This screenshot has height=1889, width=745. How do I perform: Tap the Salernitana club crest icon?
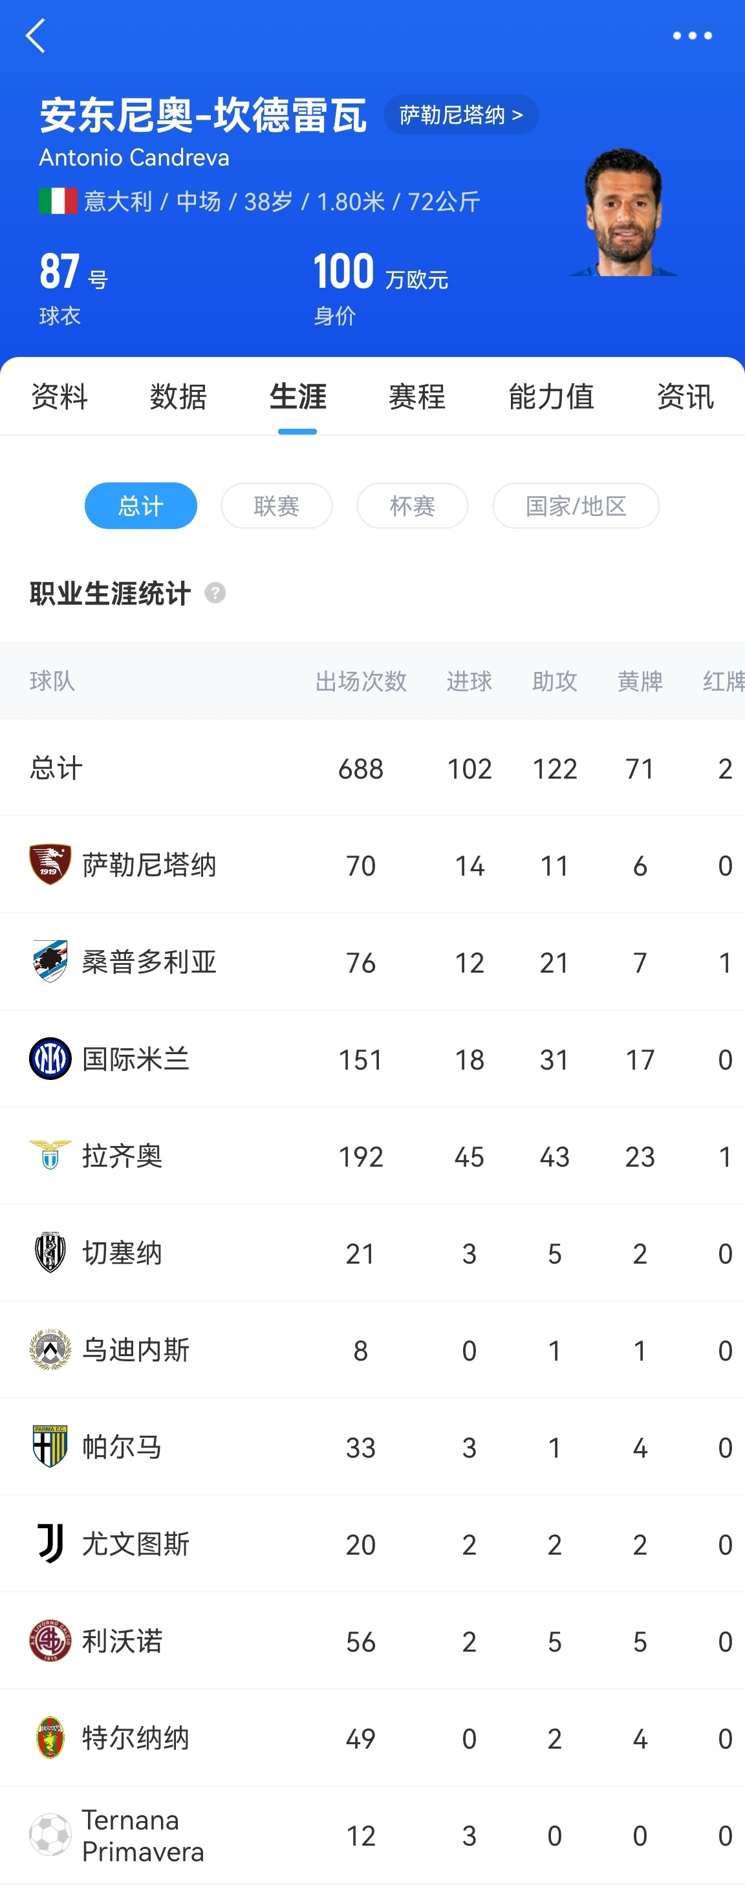point(50,865)
